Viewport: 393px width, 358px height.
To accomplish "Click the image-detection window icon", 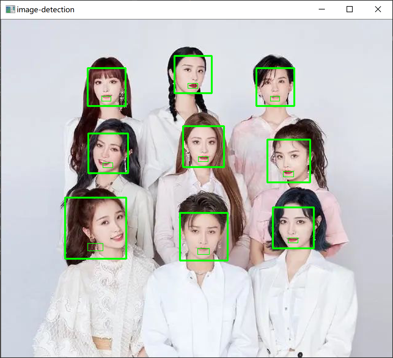I will pos(10,9).
